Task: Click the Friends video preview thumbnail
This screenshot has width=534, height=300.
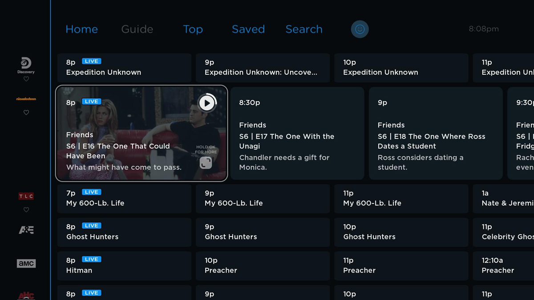Action: (x=206, y=103)
